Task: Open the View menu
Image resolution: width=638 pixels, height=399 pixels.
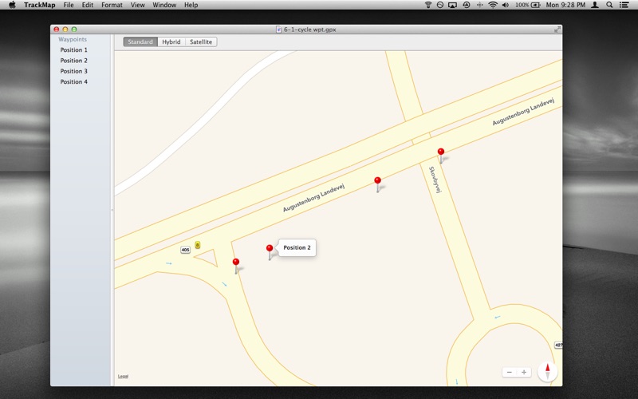Action: [137, 5]
